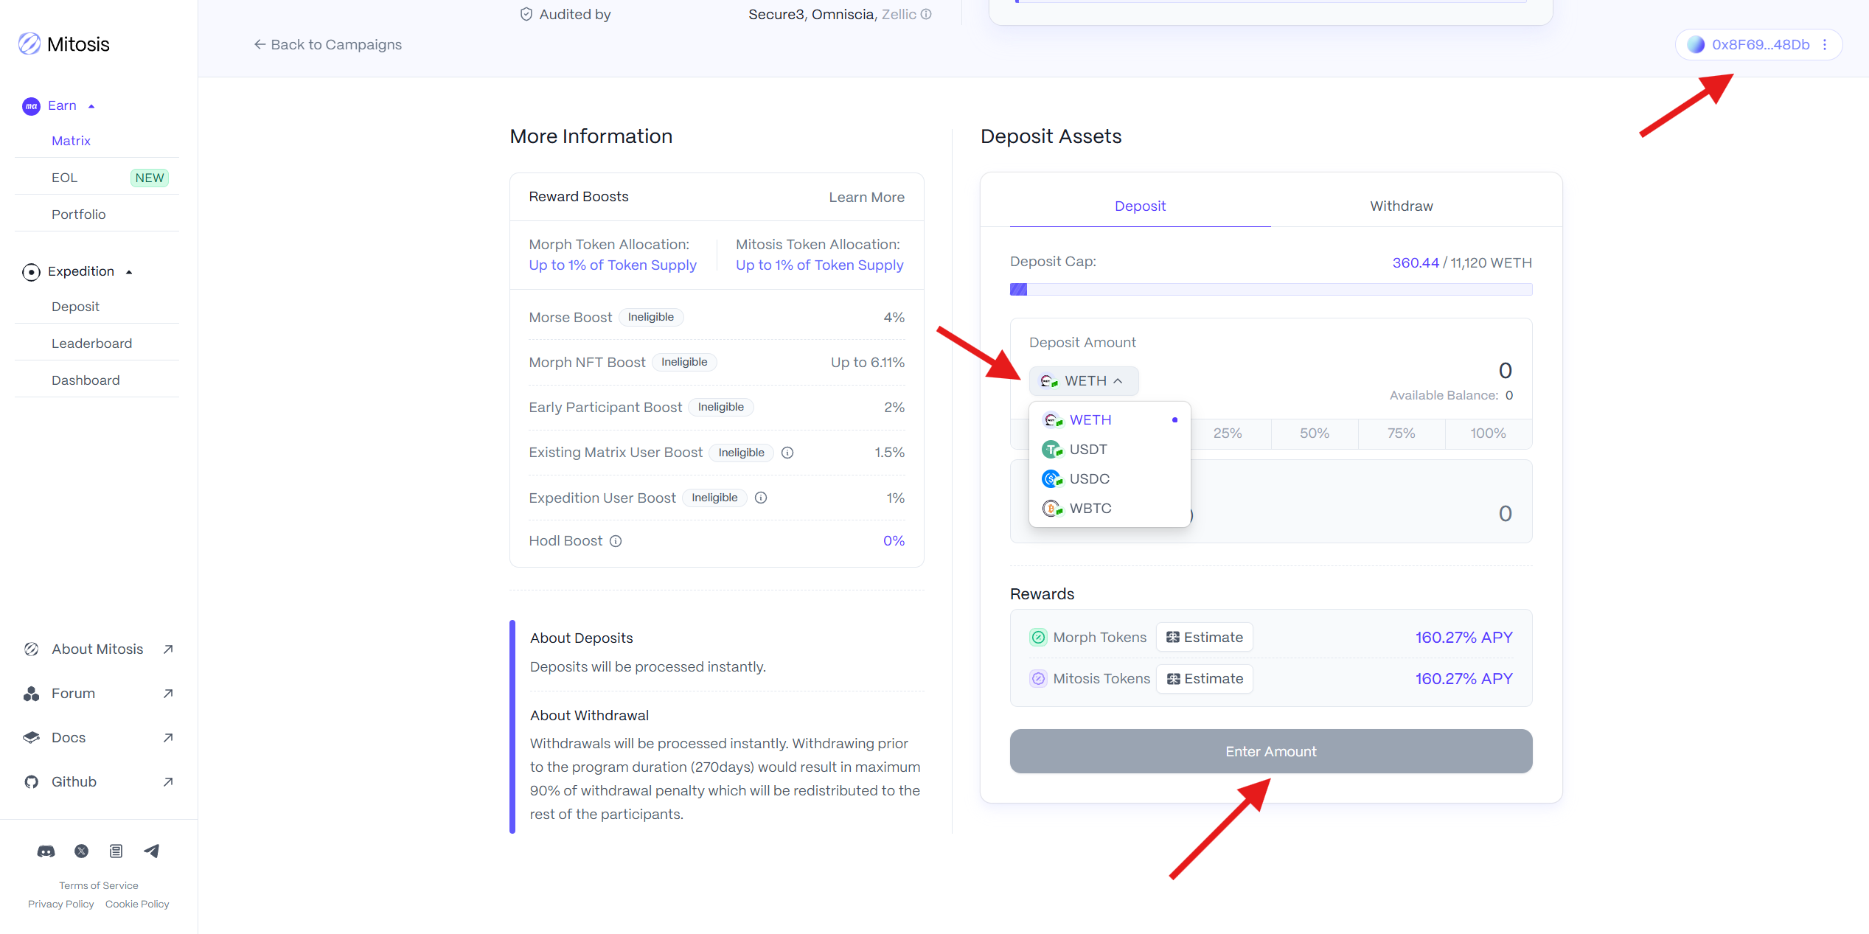Click the Github external arrow icon
Screen dimensions: 1869x934
(x=168, y=782)
